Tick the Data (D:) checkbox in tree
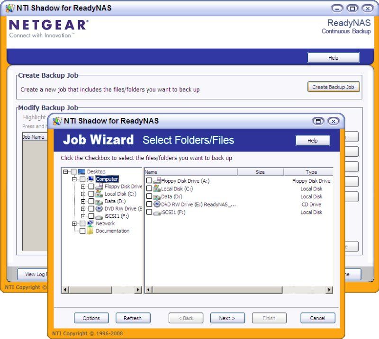The width and height of the screenshot is (379, 339). (x=91, y=201)
